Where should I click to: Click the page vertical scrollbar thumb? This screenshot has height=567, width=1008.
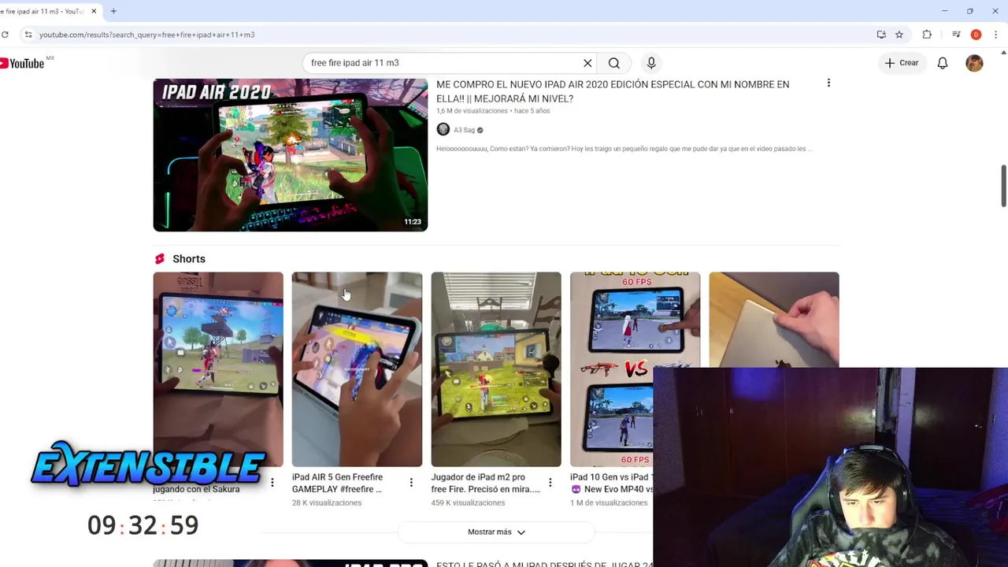[x=1004, y=186]
